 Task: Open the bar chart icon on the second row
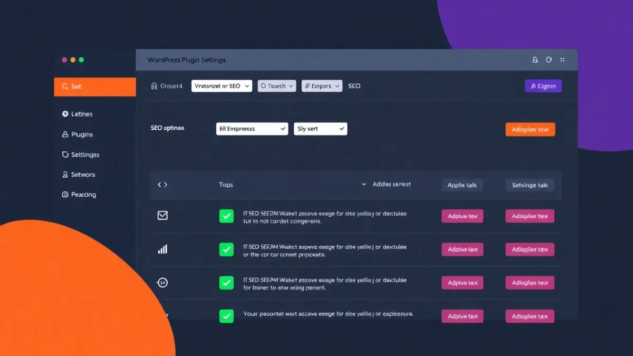[162, 249]
